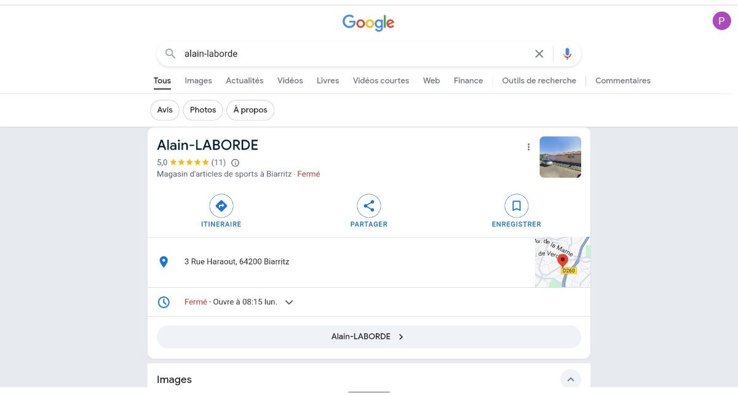Image resolution: width=738 pixels, height=396 pixels.
Task: Switch to the Images search tab
Action: pos(199,81)
